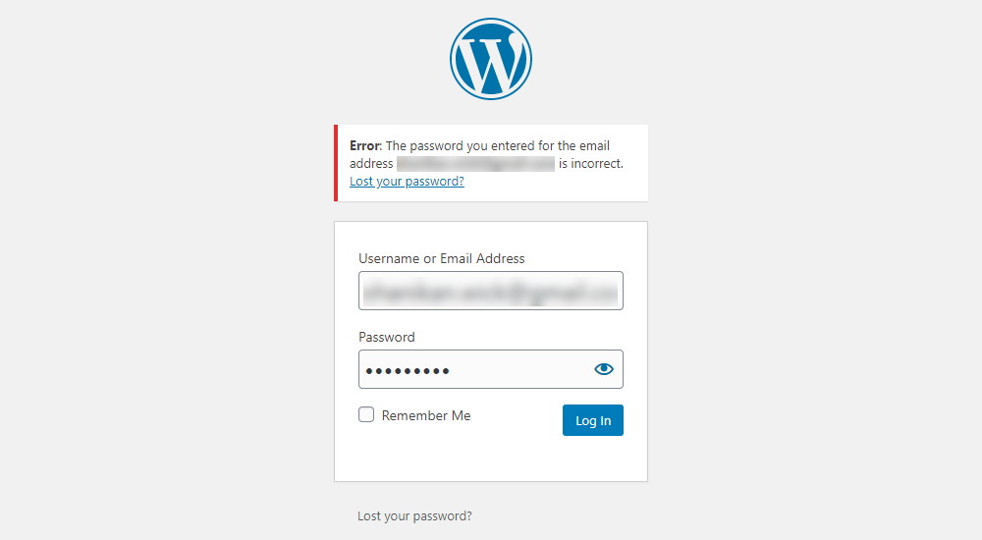Show password using the eye icon
Image resolution: width=982 pixels, height=540 pixels.
pos(603,369)
